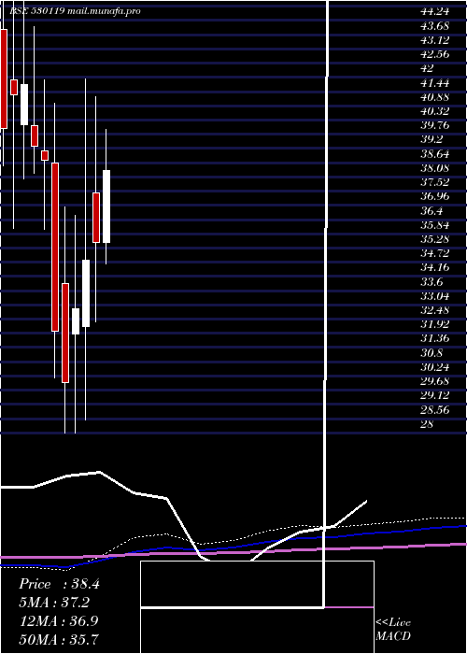The height and width of the screenshot is (654, 467).
Task: Click the tallest red candlestick body
Action: click(55, 247)
